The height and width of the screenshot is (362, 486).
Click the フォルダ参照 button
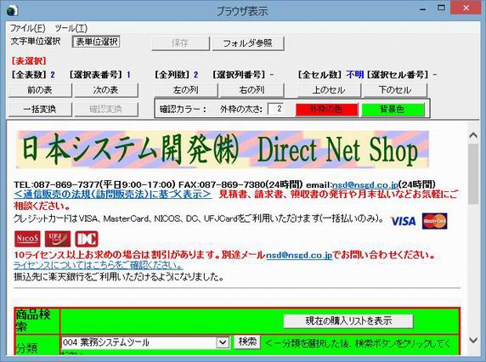[x=247, y=43]
